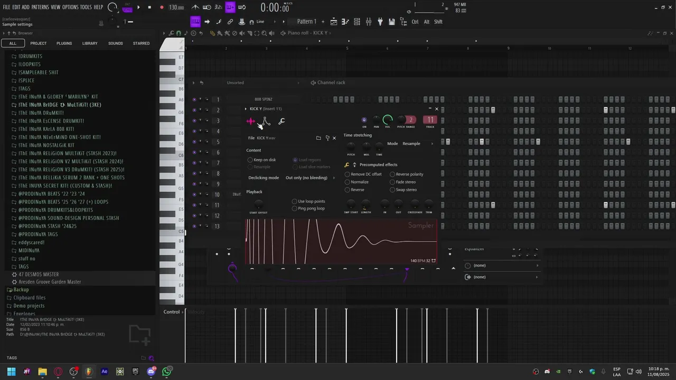Click the save project floppy icon
This screenshot has height=380, width=676.
pos(392,22)
